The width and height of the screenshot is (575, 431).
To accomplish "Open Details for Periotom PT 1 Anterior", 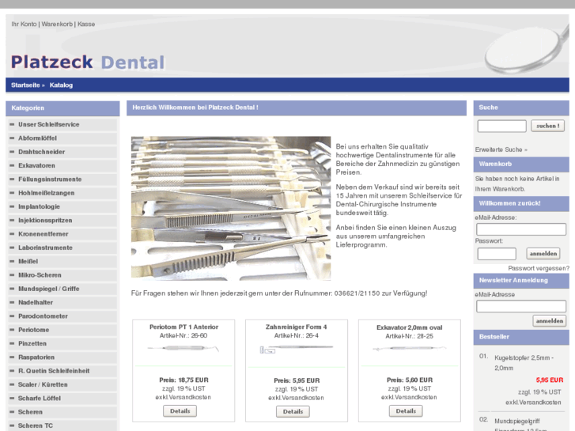I will click(180, 411).
